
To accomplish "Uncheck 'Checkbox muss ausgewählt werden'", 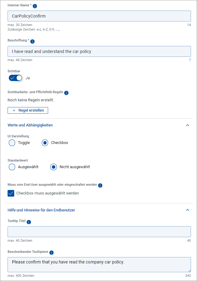I will coord(11,193).
